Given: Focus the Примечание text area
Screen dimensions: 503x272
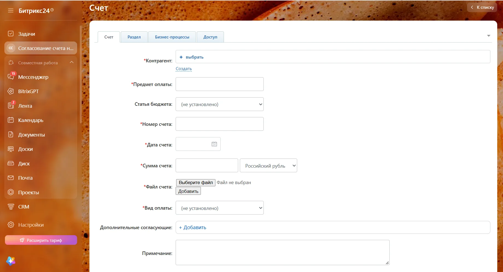Looking at the screenshot, I should pos(283,252).
